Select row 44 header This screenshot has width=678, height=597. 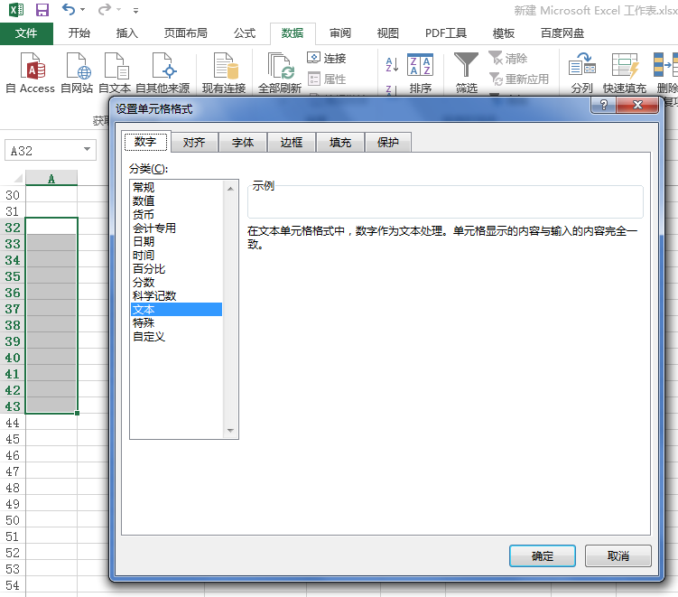pos(13,423)
